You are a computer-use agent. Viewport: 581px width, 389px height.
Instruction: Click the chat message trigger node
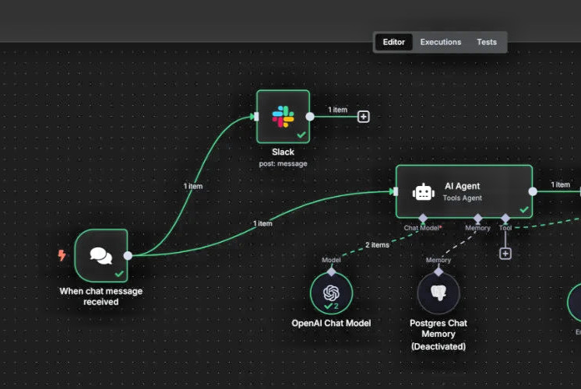[x=101, y=255]
